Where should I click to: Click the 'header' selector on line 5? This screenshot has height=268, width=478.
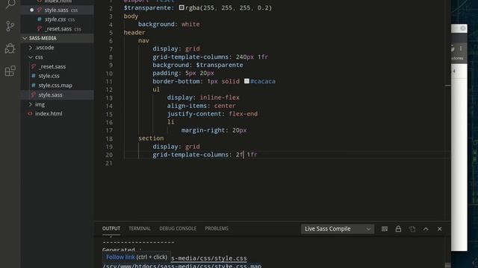(134, 33)
